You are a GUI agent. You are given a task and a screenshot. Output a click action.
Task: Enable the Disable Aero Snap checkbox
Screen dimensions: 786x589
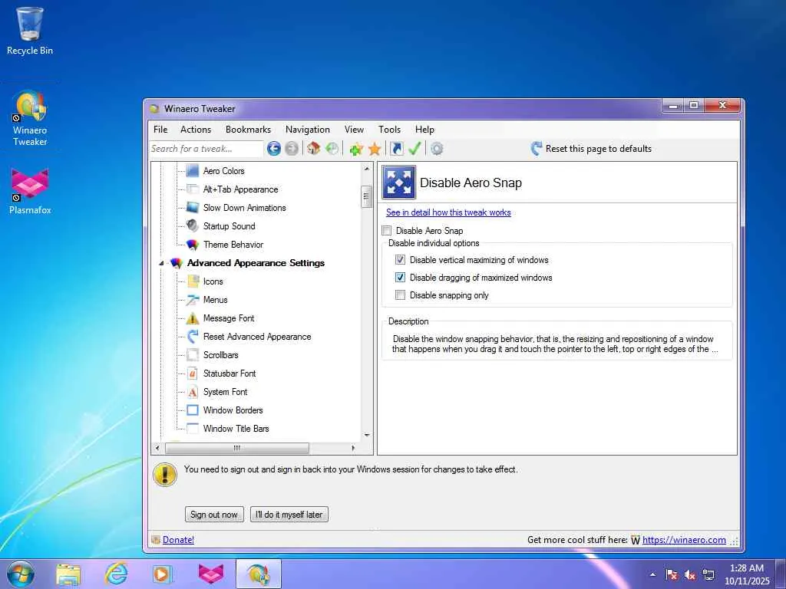(387, 230)
